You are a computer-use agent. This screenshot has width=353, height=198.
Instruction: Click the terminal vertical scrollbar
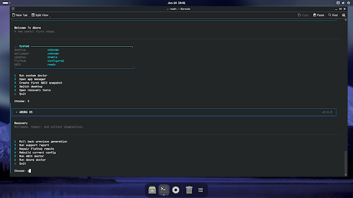(x=346, y=162)
